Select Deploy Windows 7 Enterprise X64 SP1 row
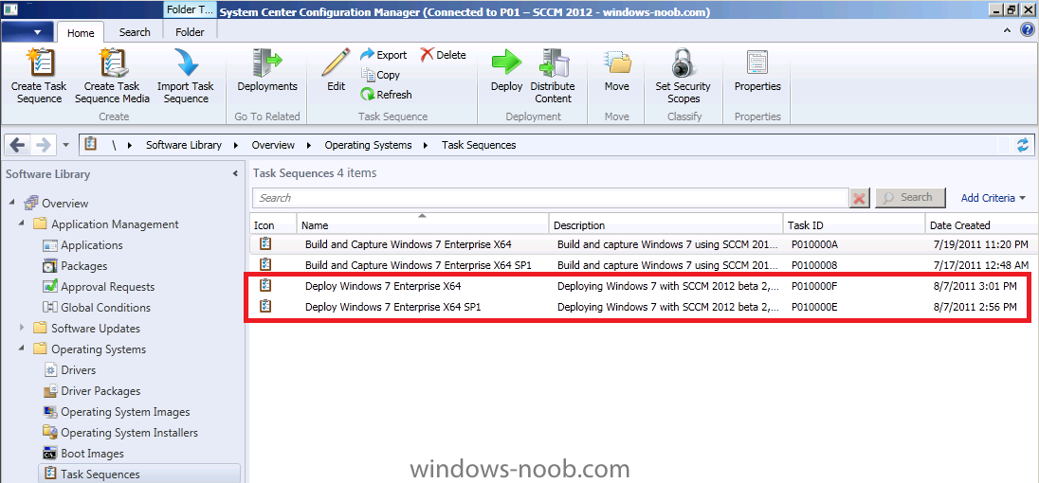This screenshot has width=1039, height=483. pos(642,306)
